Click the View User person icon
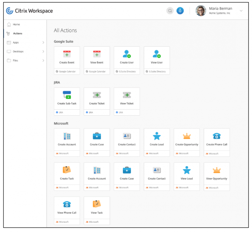Viewport: 252px width, 232px height. (x=157, y=54)
